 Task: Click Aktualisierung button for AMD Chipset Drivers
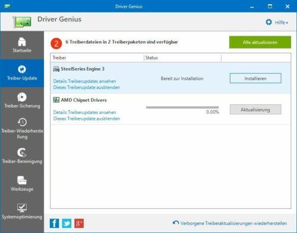pyautogui.click(x=255, y=110)
